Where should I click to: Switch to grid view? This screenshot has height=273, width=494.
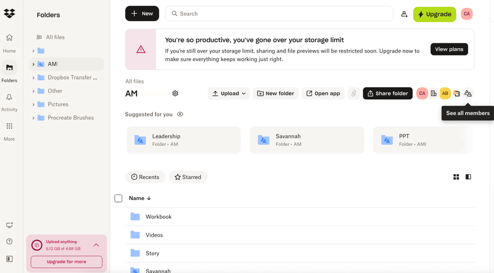[456, 177]
